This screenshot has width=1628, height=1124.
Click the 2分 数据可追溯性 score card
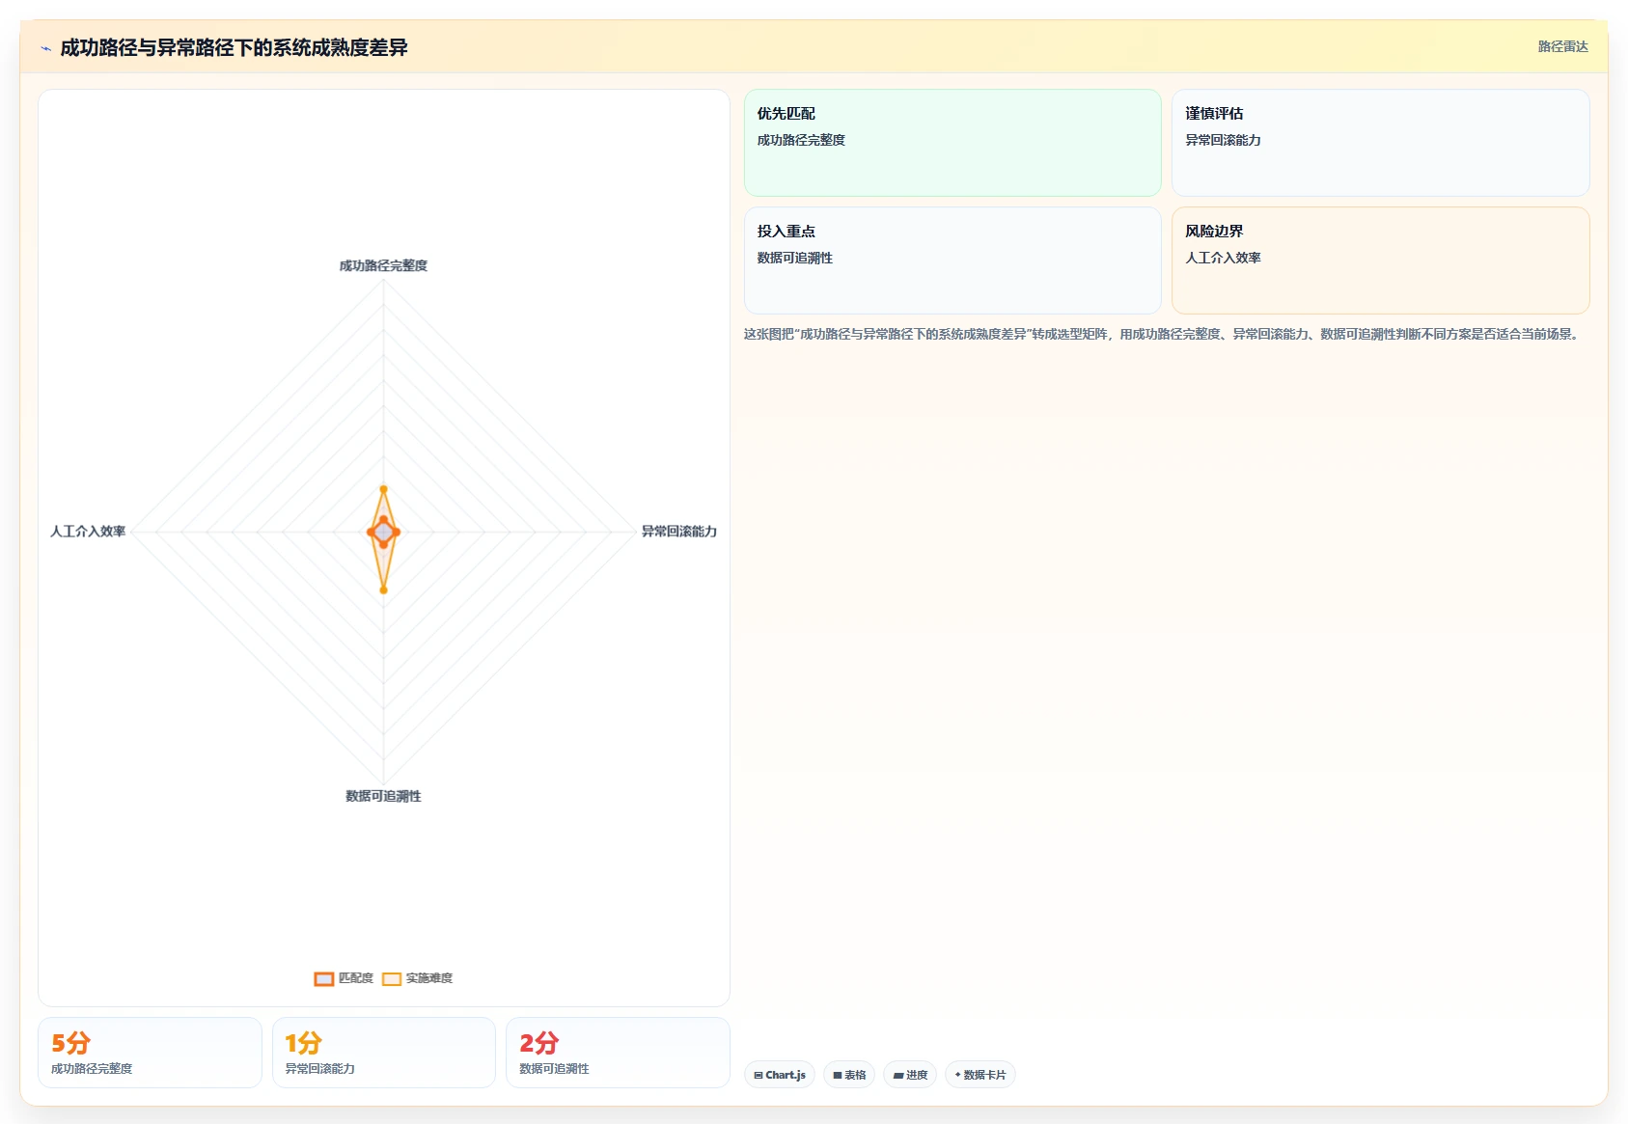coord(618,1053)
